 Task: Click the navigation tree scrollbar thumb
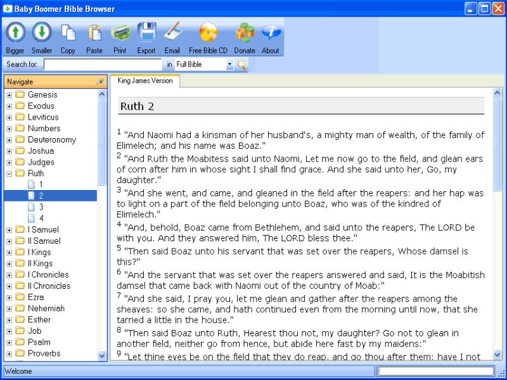pyautogui.click(x=102, y=142)
